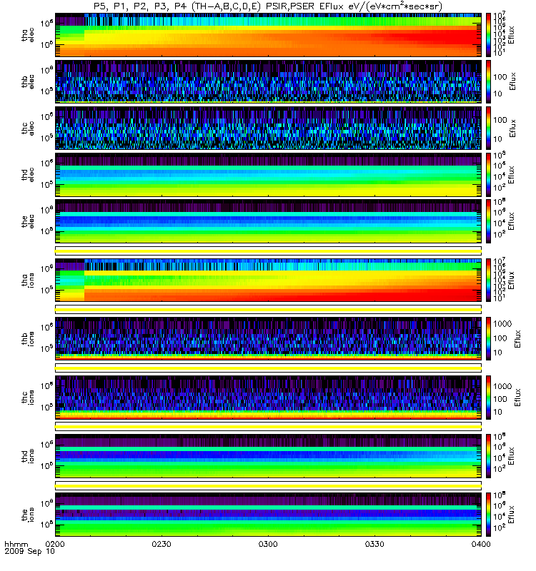
Task: Click the color bar of tha ions panel
Action: [x=488, y=281]
